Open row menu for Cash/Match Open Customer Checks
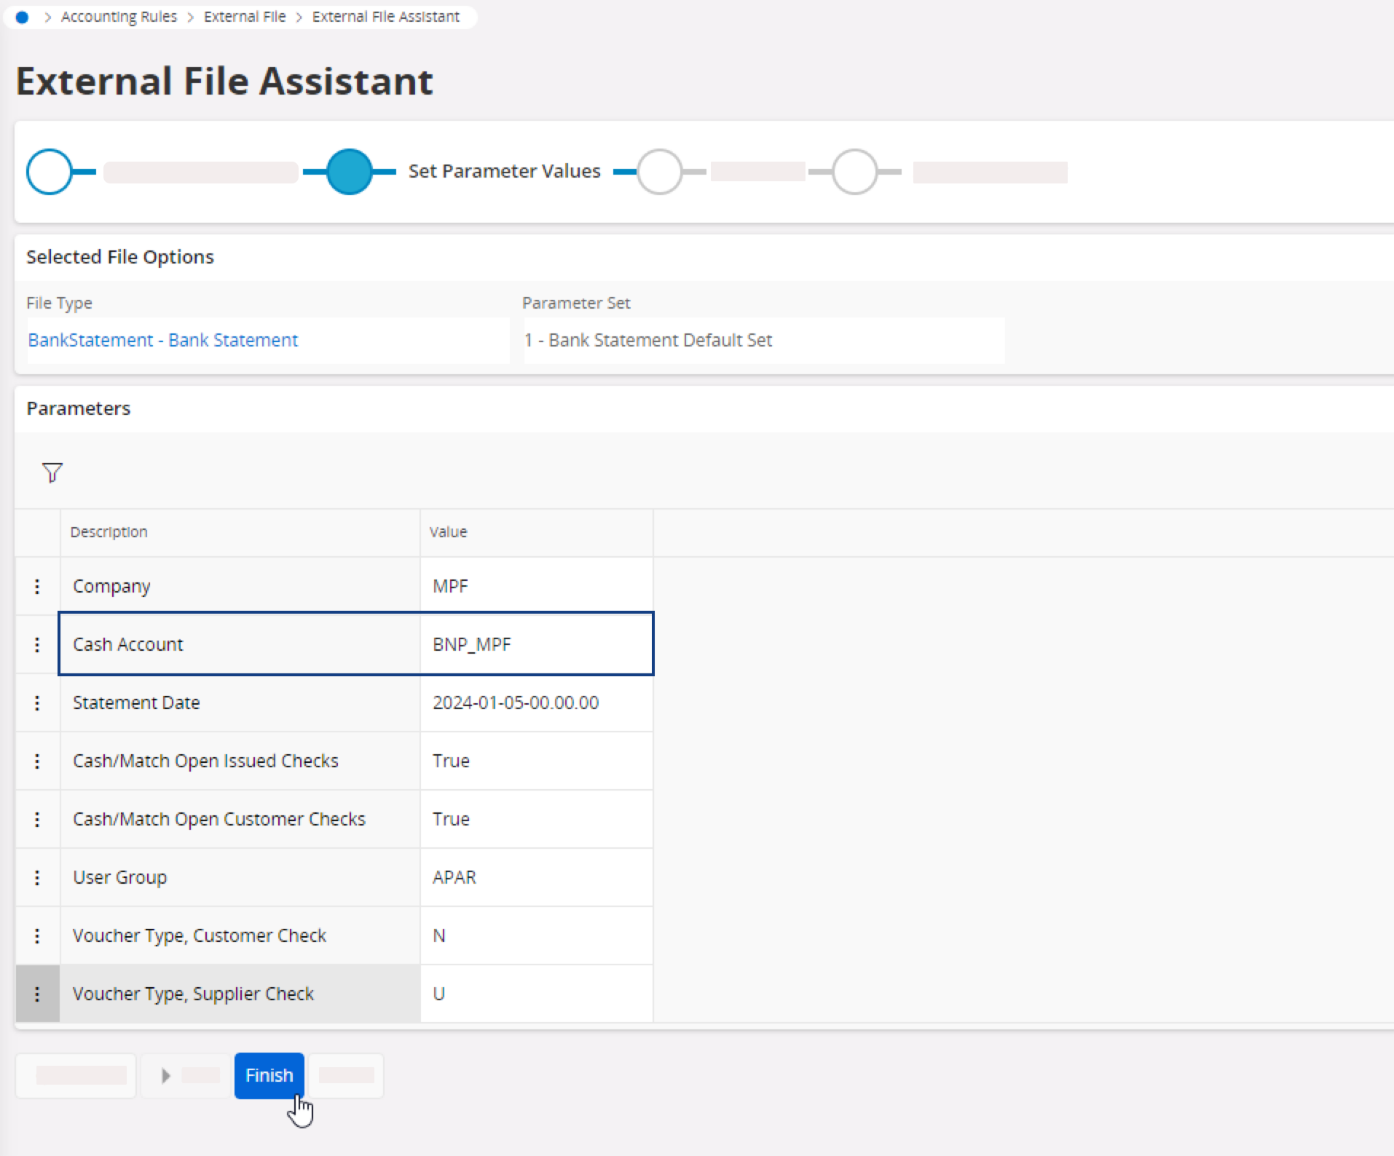This screenshot has height=1156, width=1394. (37, 820)
